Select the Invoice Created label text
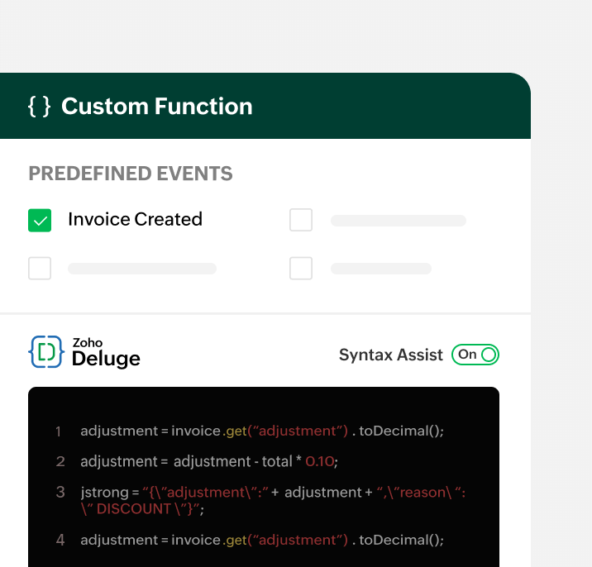 pos(135,220)
